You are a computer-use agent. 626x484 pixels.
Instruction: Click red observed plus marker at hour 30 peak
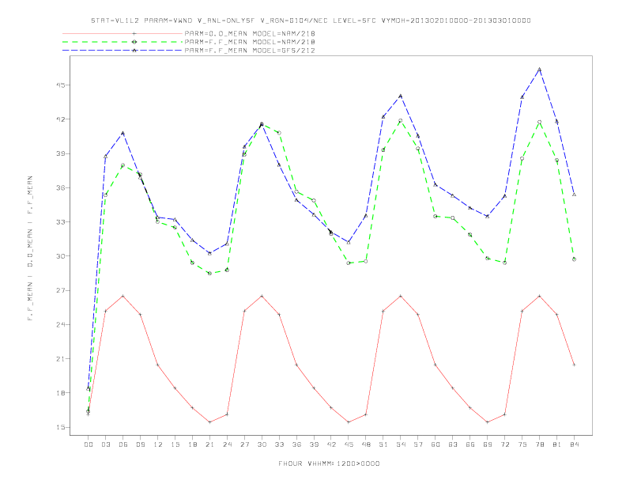point(262,296)
